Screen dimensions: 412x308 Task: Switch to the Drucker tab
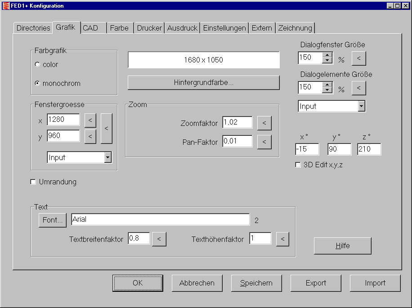coord(149,28)
